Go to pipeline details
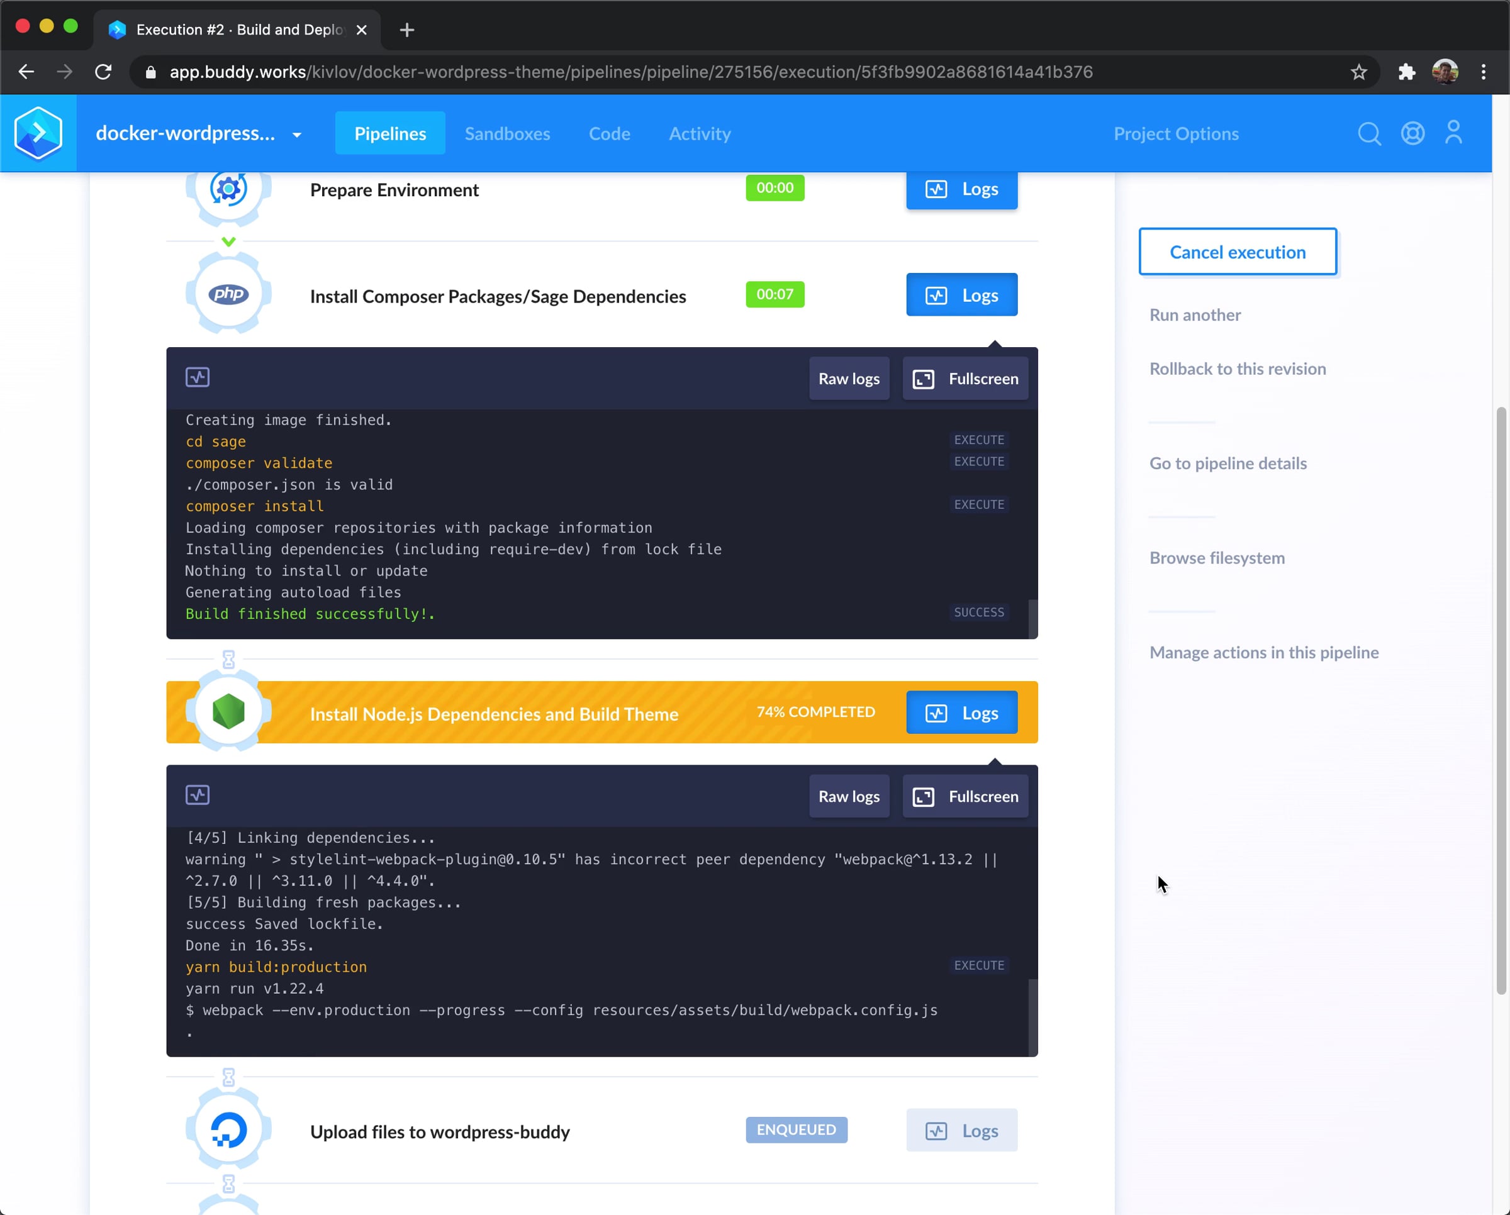Viewport: 1510px width, 1215px height. (x=1228, y=463)
